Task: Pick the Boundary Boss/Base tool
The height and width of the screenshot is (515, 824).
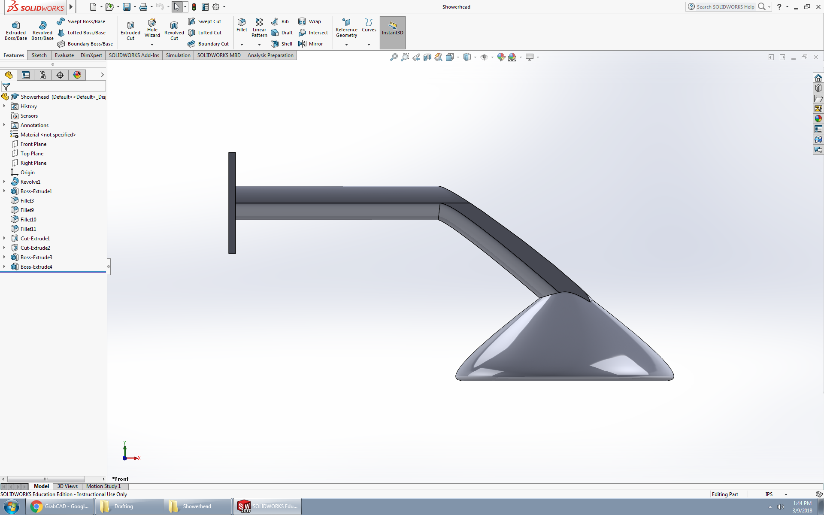Action: [x=85, y=44]
